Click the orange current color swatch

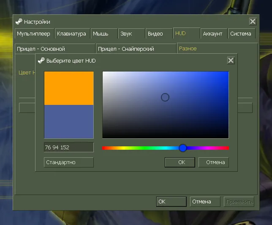tap(69, 88)
